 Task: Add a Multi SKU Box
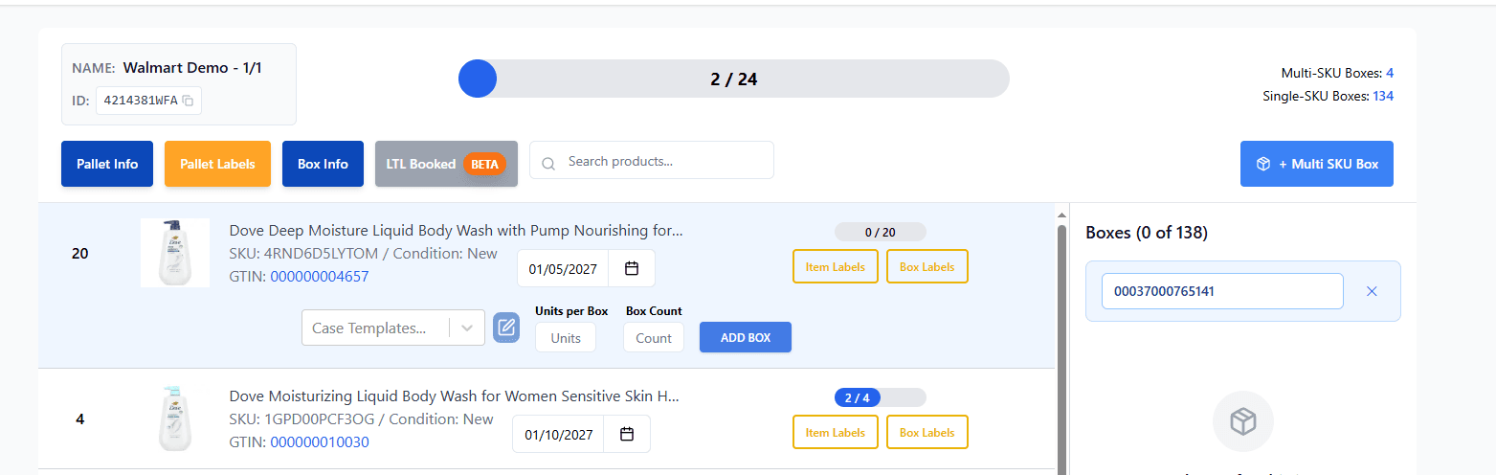pos(1316,164)
